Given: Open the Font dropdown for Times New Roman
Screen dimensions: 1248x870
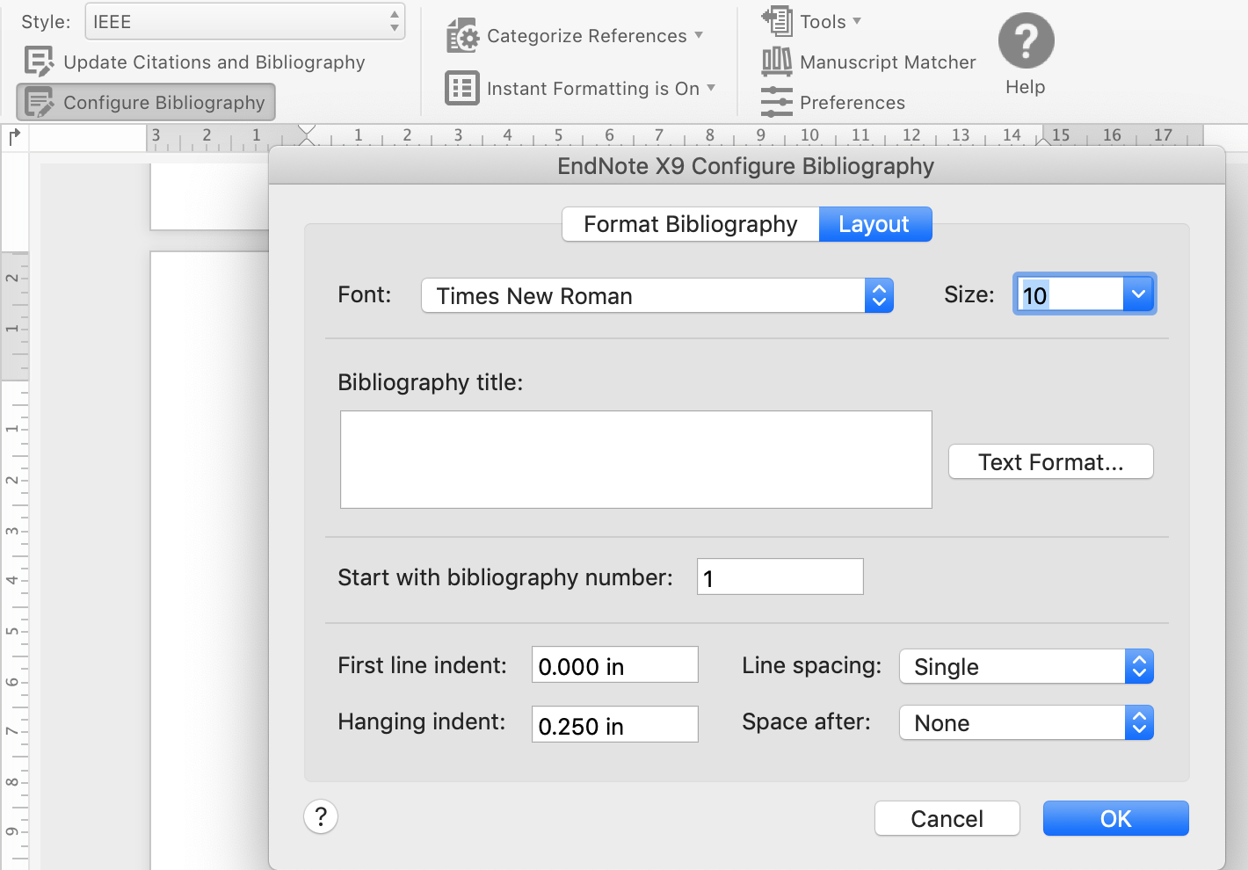Looking at the screenshot, I should pos(878,295).
